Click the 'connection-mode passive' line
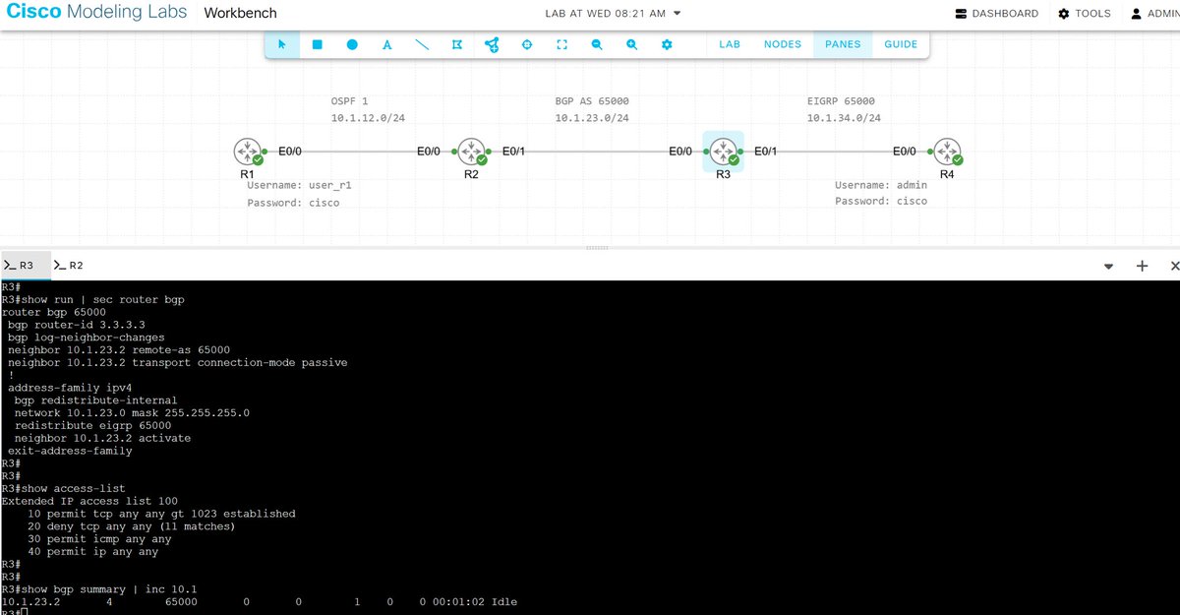The image size is (1180, 615). 177,362
